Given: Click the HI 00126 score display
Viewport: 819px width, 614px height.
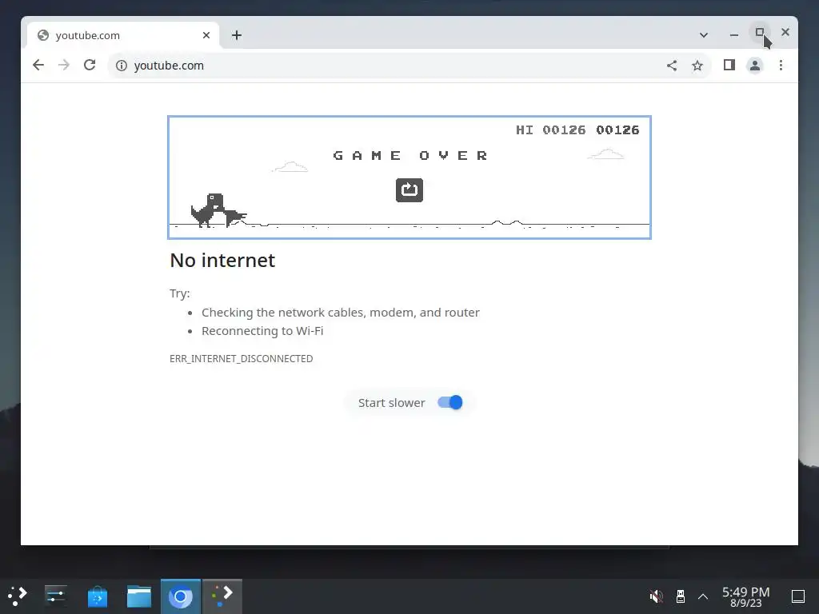Looking at the screenshot, I should [x=550, y=130].
